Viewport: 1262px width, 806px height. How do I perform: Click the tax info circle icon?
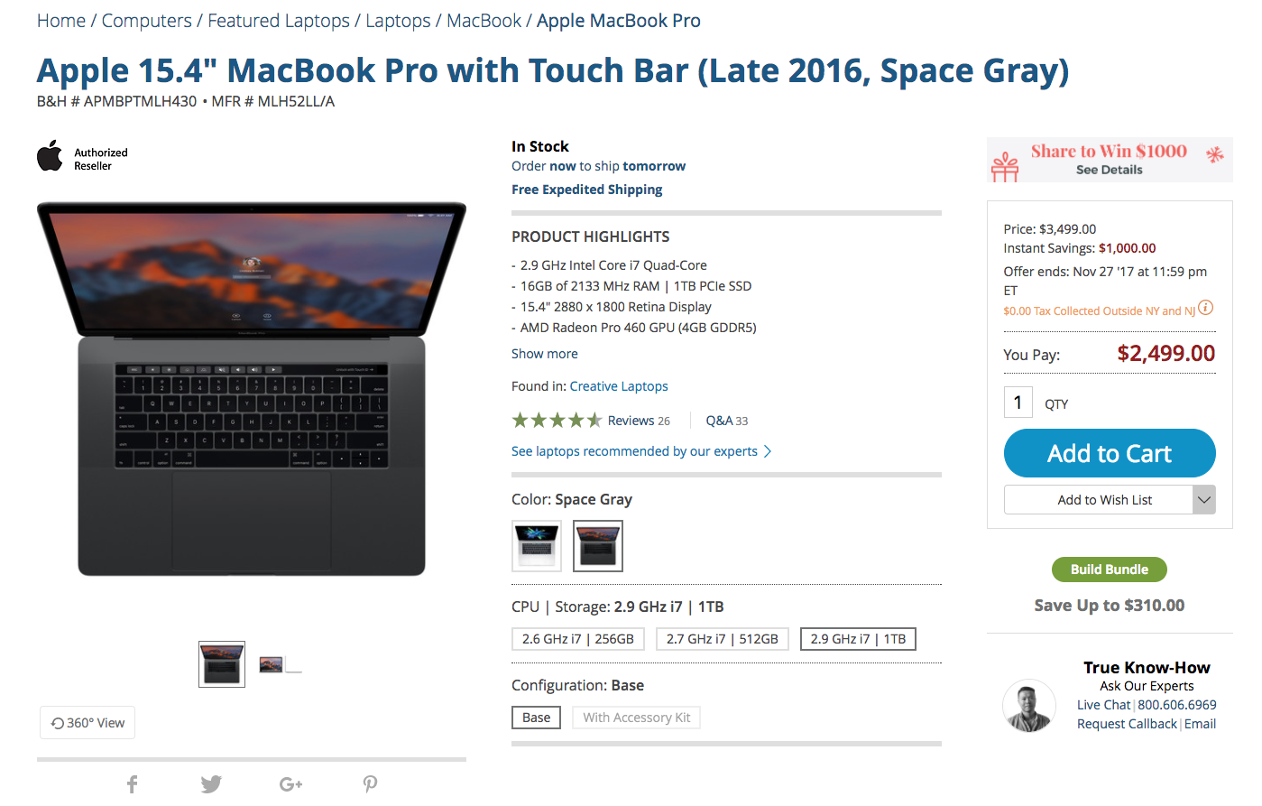(x=1206, y=308)
